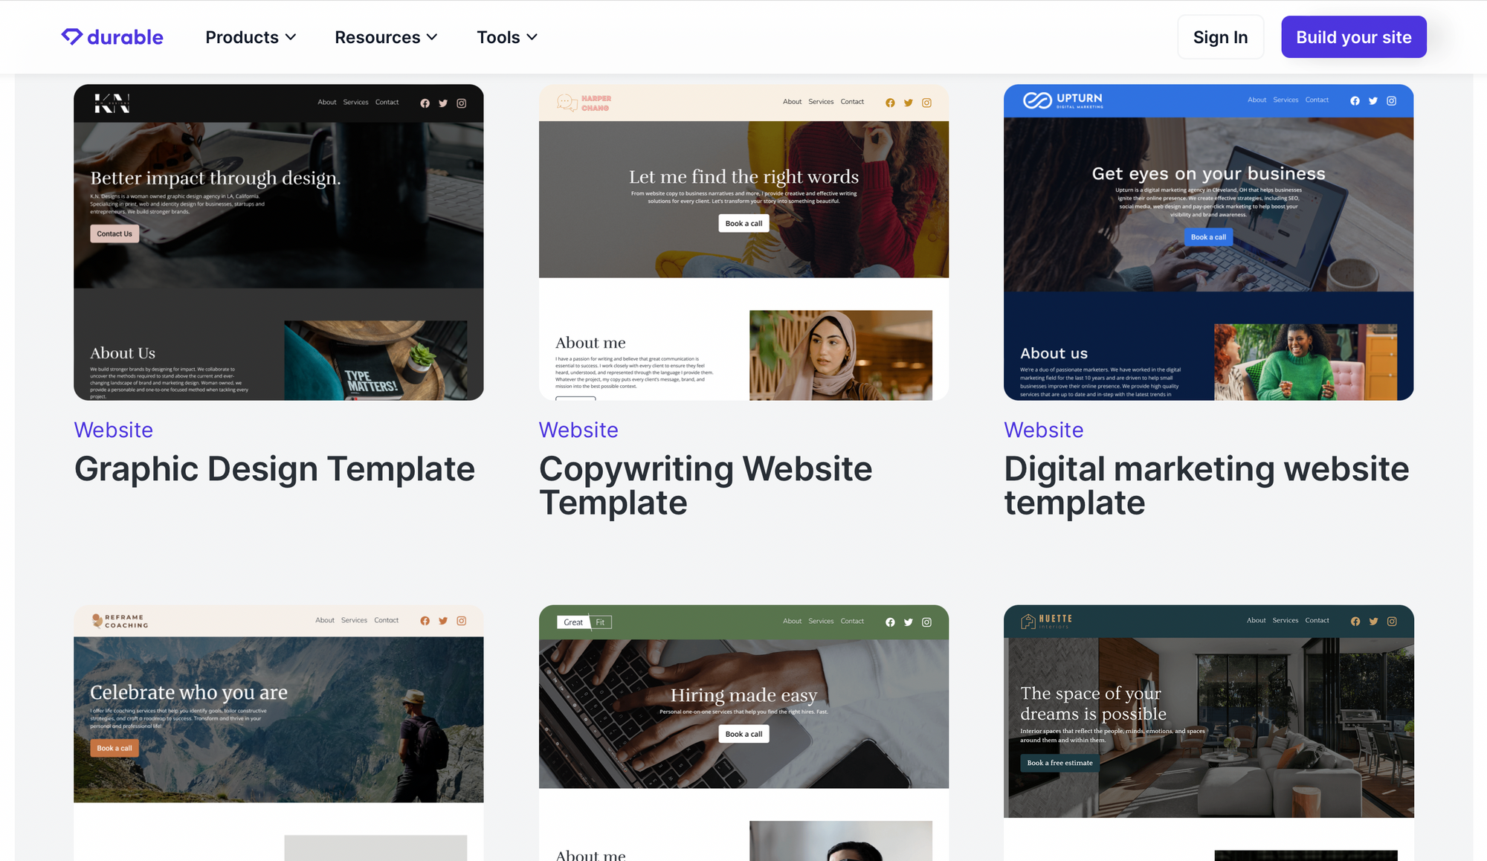Click the Durable logo icon
1487x861 pixels.
(x=71, y=36)
